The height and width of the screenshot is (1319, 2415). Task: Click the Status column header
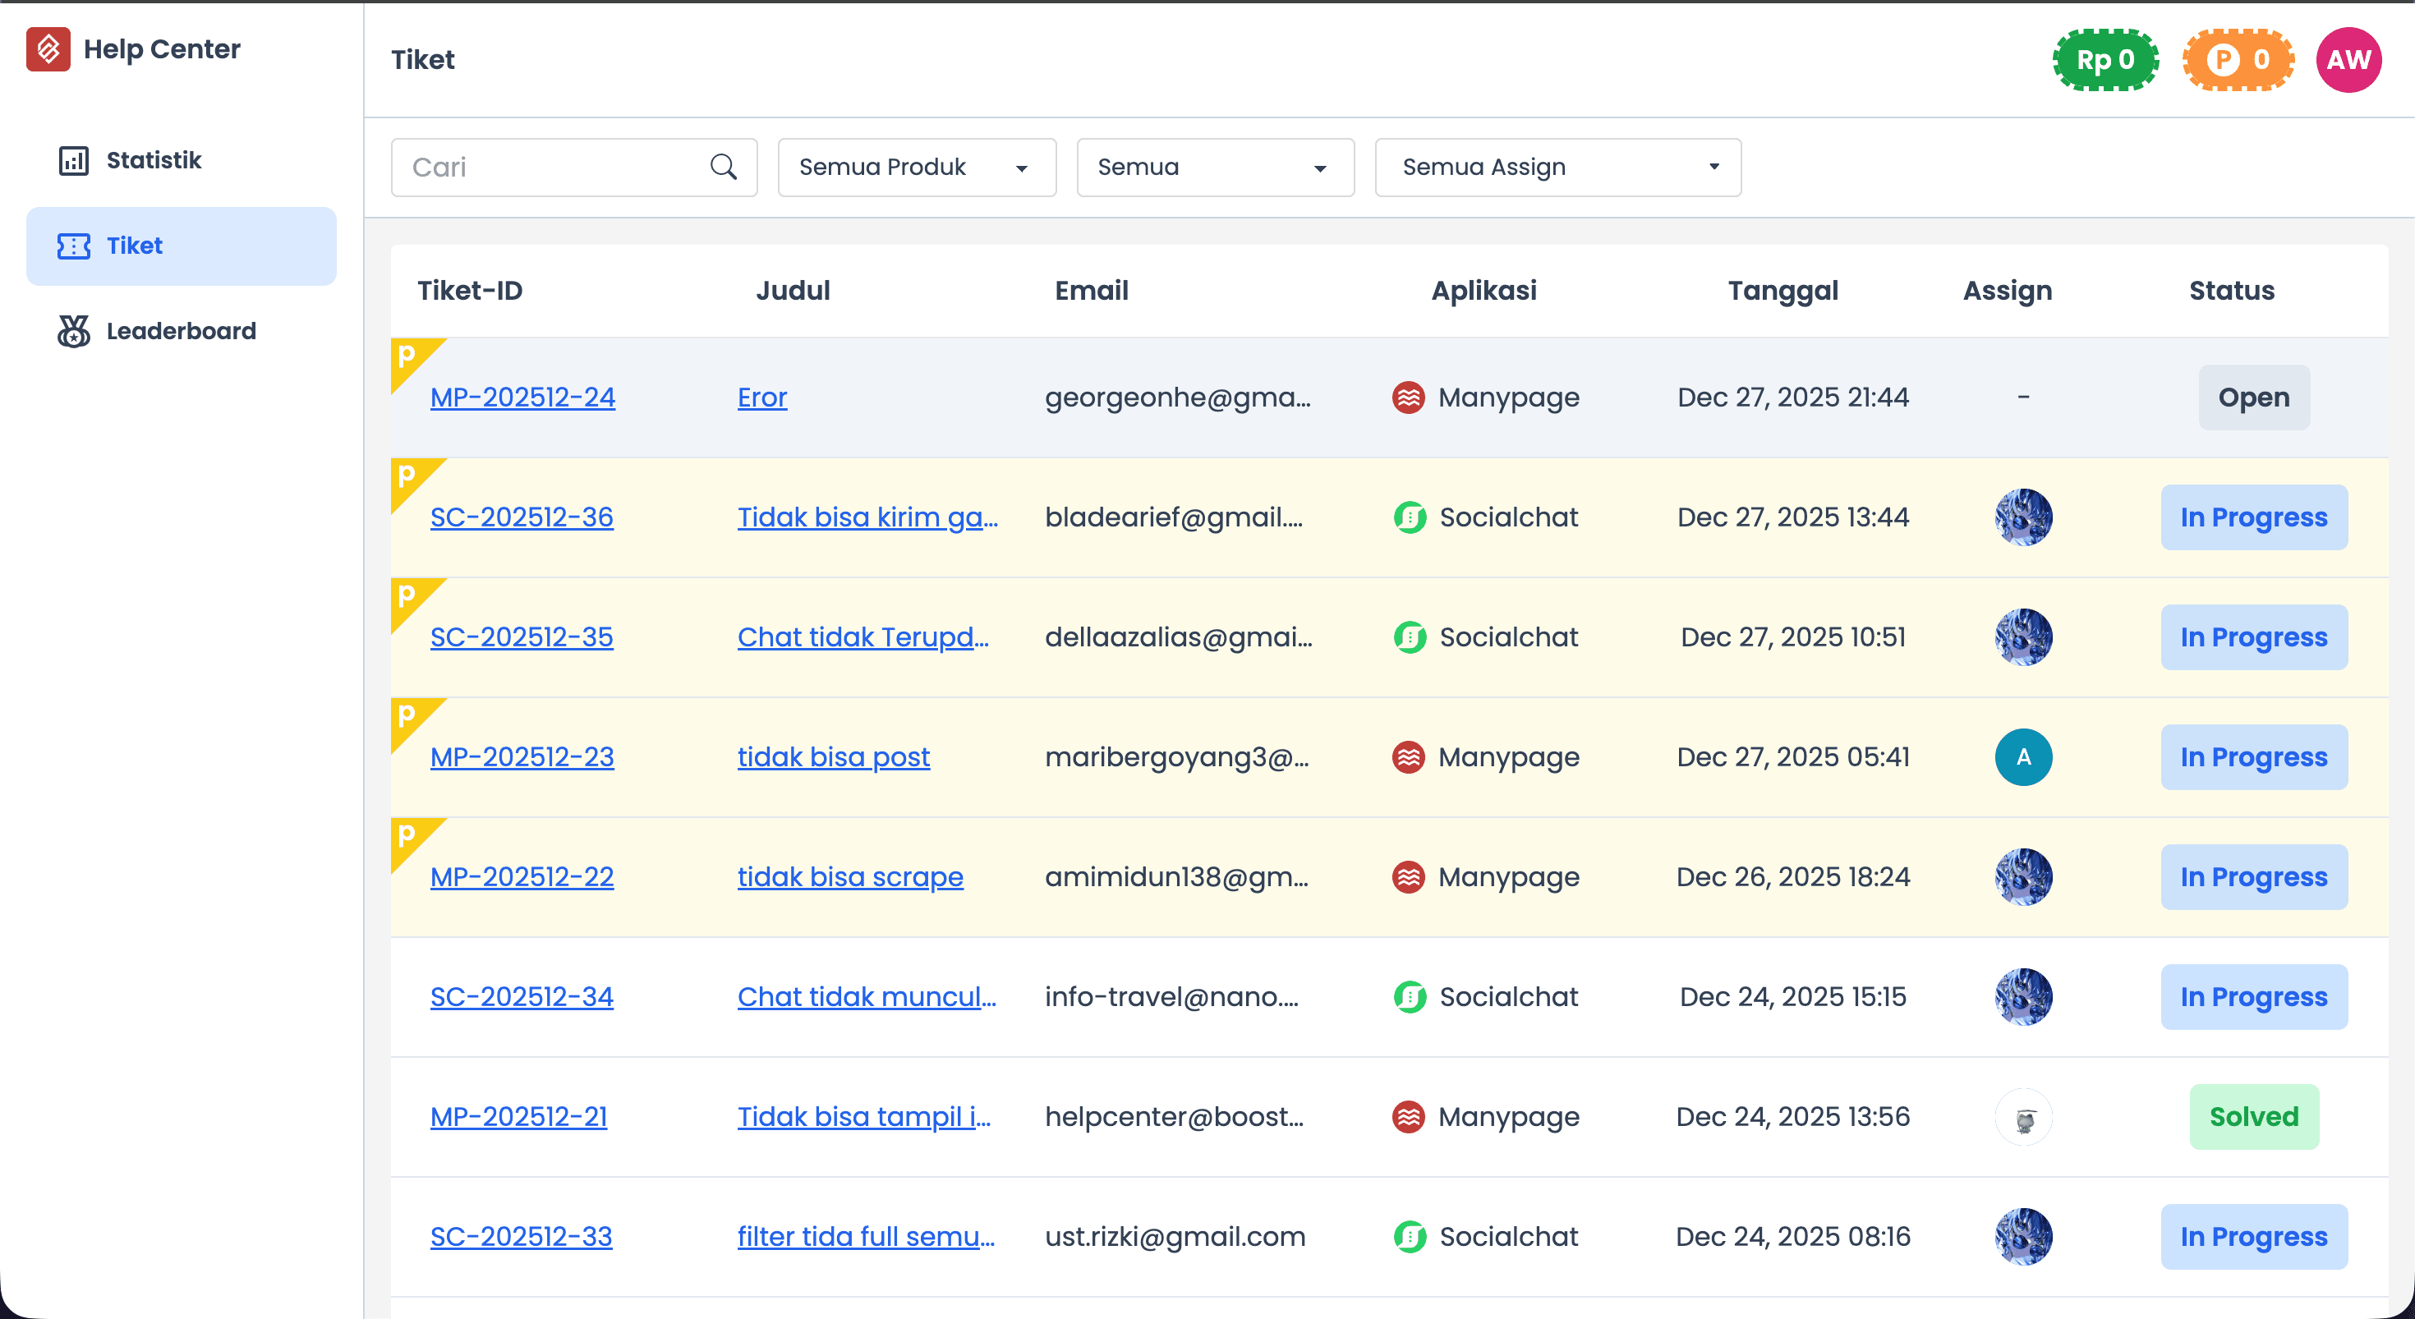point(2231,291)
